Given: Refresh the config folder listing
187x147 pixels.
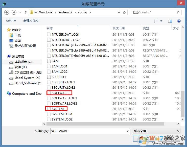Looking at the screenshot, I should point(124,12).
